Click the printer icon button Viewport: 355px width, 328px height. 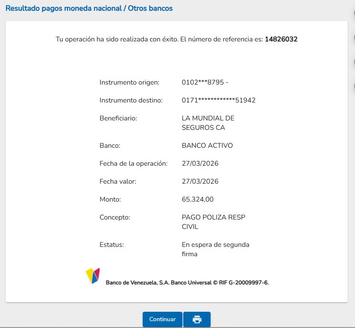point(197,319)
